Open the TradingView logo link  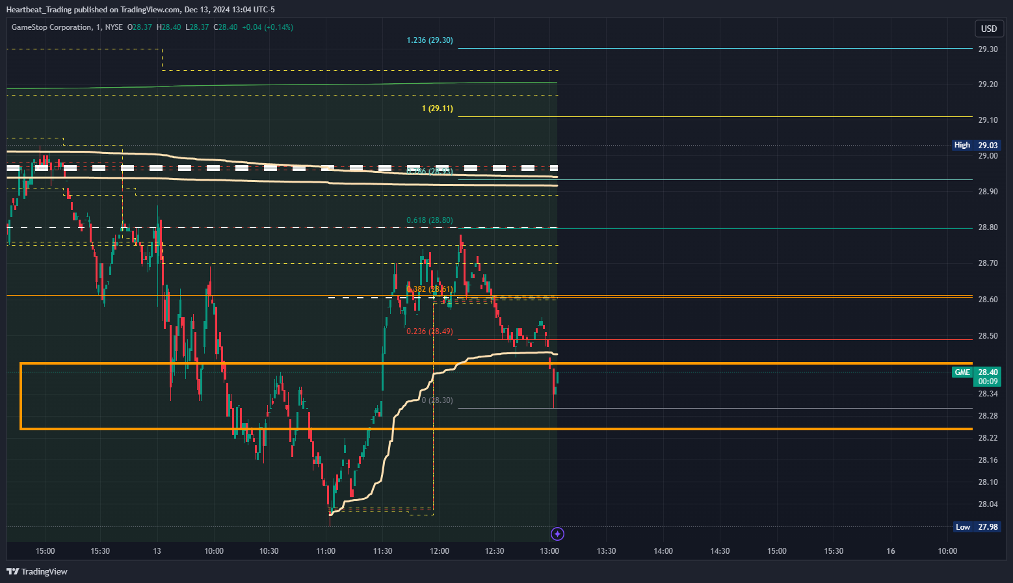[37, 571]
